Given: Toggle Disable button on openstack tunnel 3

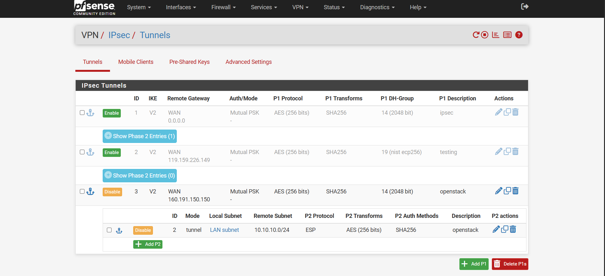Looking at the screenshot, I should pyautogui.click(x=112, y=192).
